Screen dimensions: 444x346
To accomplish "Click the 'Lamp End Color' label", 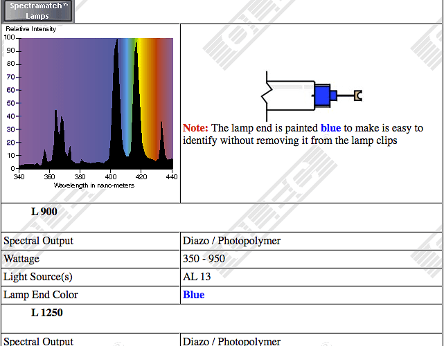I will click(40, 295).
